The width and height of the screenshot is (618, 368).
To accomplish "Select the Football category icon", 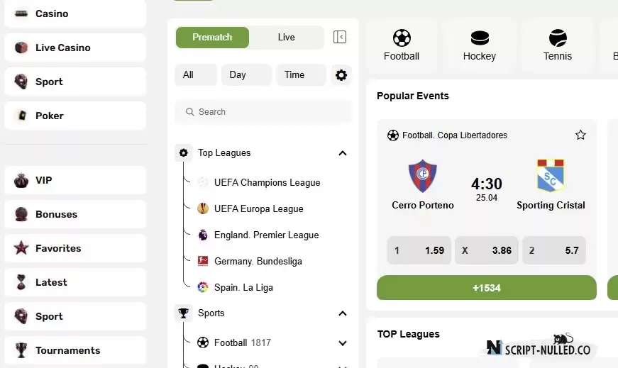I will (x=402, y=38).
